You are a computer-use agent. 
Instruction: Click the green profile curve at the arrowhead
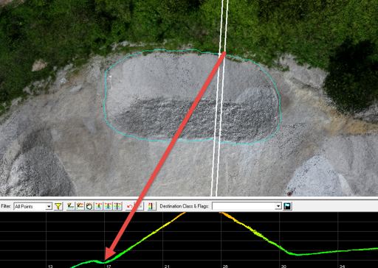pyautogui.click(x=106, y=262)
